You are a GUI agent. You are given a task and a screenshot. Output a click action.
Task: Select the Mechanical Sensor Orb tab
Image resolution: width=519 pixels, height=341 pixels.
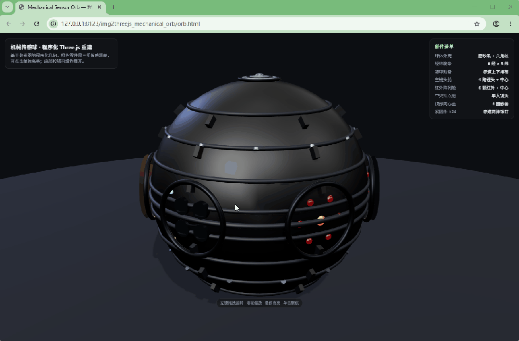[61, 7]
